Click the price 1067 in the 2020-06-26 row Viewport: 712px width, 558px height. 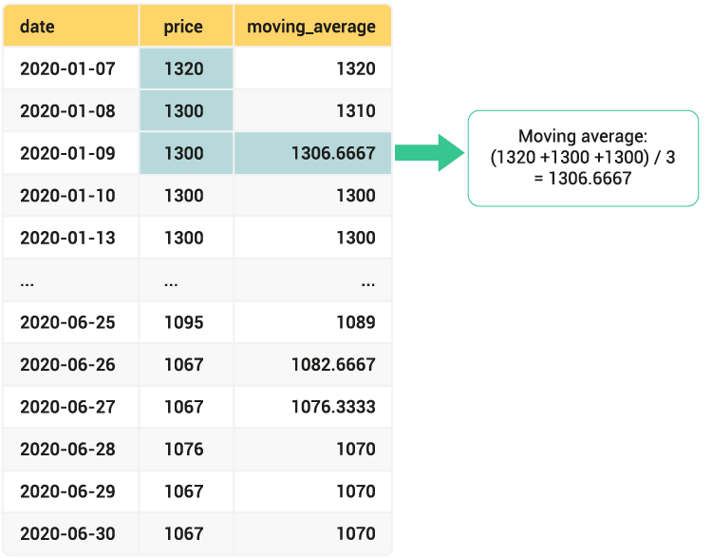click(x=184, y=365)
